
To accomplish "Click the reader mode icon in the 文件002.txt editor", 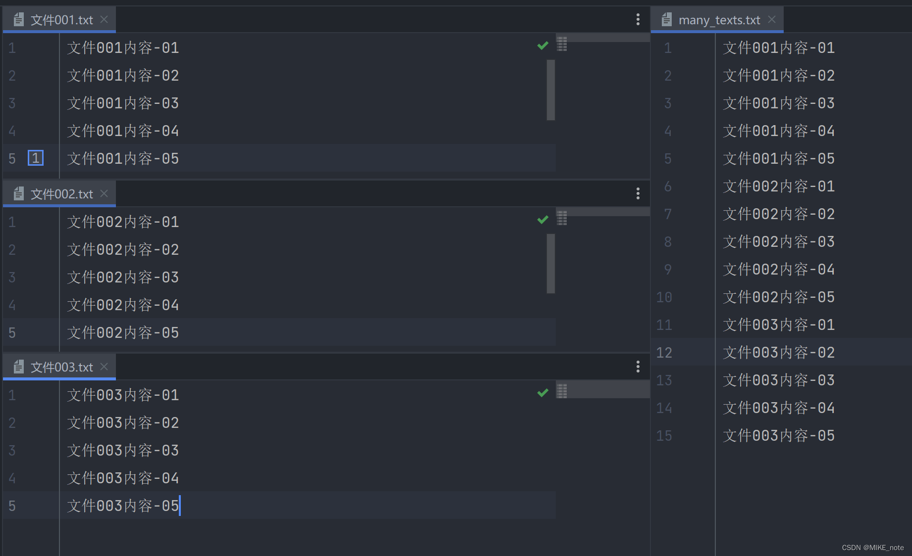I will point(562,218).
